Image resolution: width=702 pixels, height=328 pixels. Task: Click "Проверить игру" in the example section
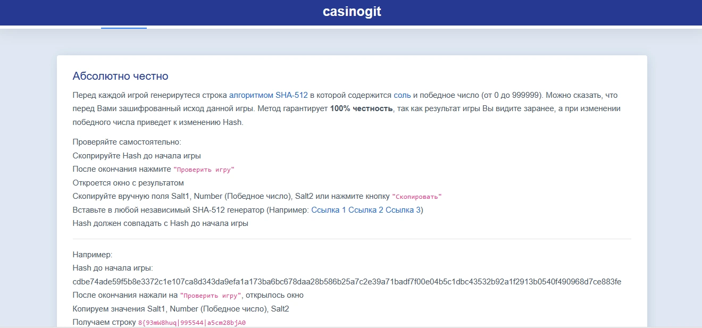click(x=211, y=296)
